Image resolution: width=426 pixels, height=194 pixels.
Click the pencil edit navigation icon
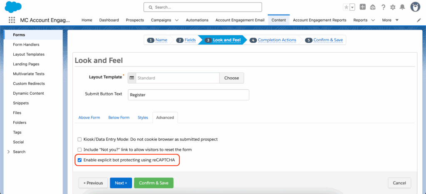pyautogui.click(x=419, y=20)
